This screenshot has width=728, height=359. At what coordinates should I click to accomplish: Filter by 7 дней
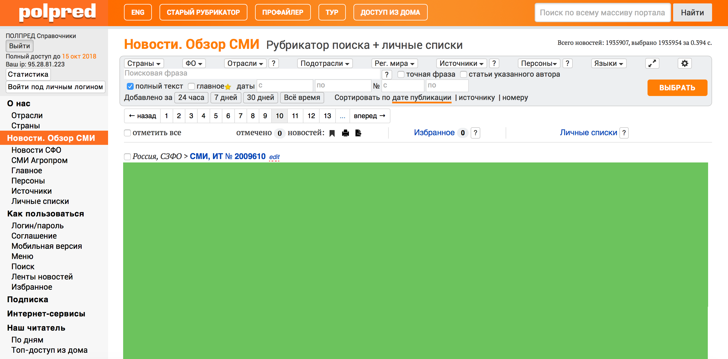click(226, 98)
